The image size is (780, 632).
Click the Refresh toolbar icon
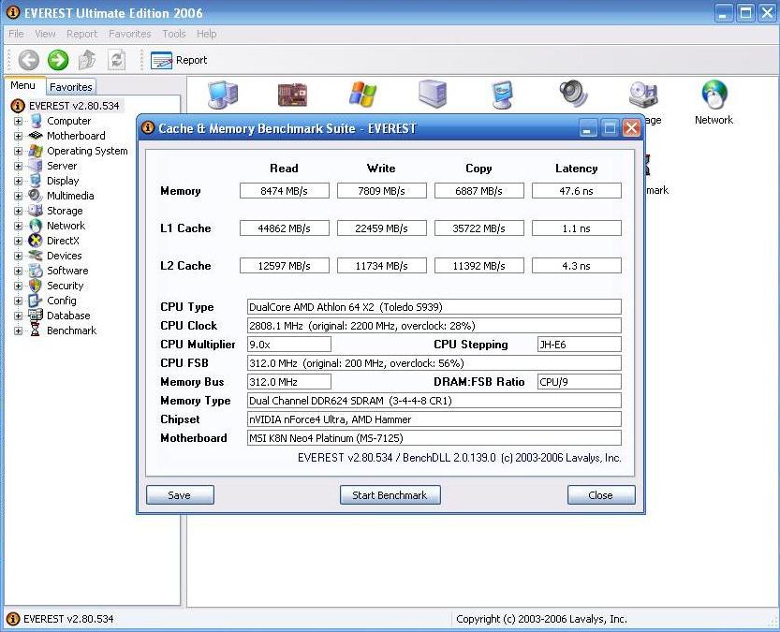coord(116,60)
